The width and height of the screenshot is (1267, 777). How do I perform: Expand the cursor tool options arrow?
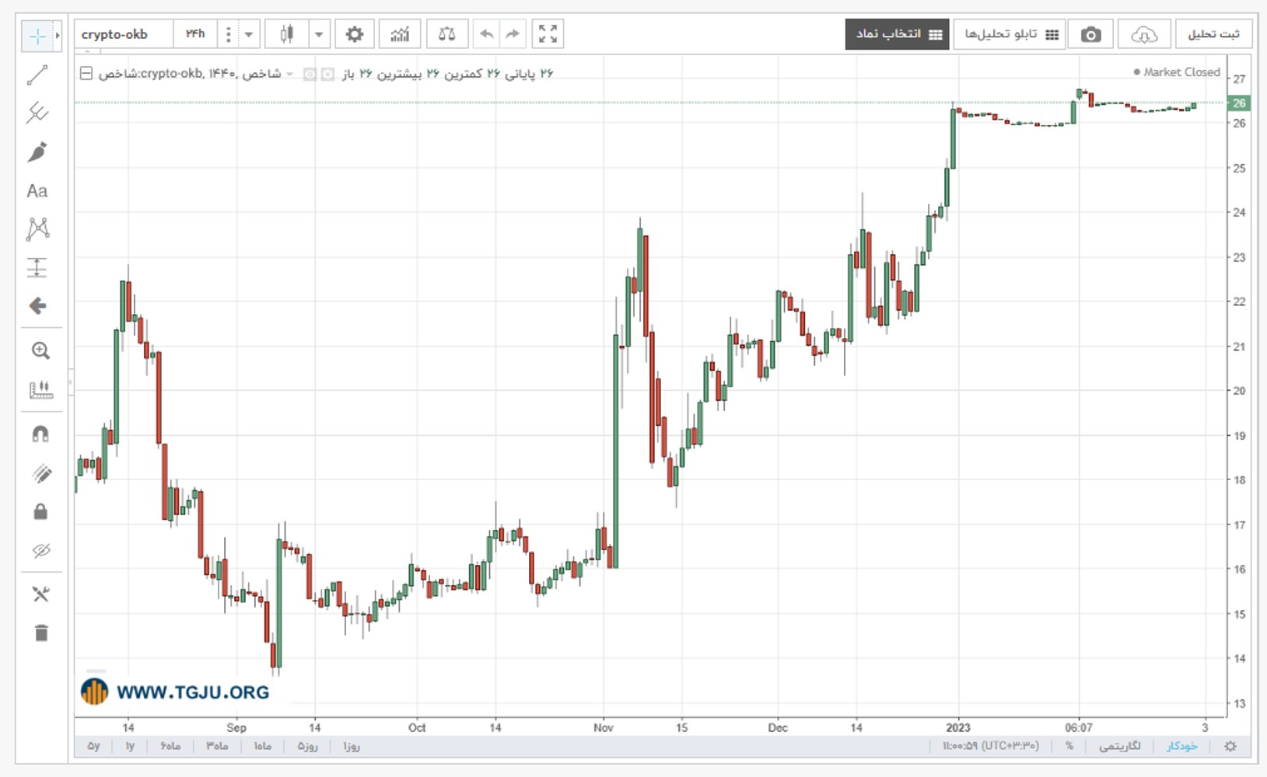tap(57, 36)
